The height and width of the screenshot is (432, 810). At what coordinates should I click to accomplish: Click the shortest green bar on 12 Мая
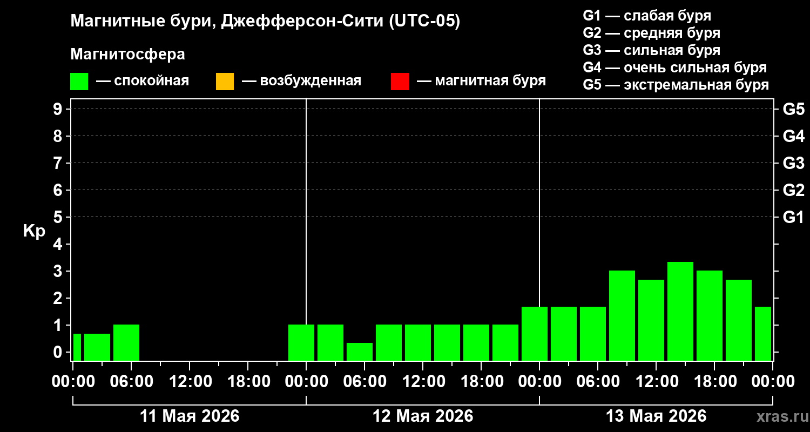pos(360,352)
